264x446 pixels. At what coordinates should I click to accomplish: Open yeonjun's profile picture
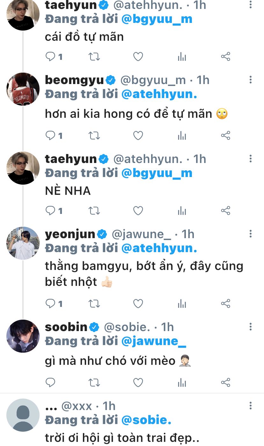[23, 243]
